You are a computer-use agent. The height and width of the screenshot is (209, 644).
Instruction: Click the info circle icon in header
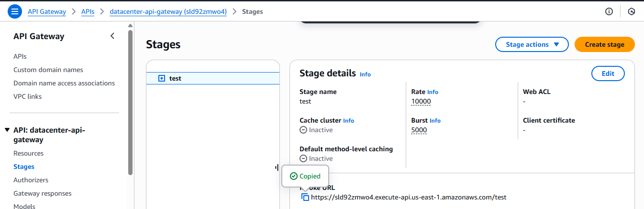point(609,11)
